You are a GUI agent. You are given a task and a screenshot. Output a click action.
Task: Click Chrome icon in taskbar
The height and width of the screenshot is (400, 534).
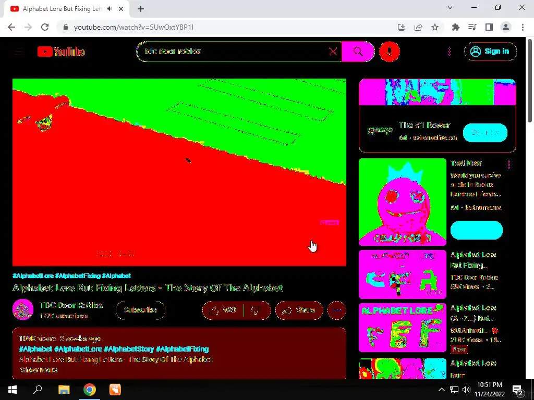point(90,390)
